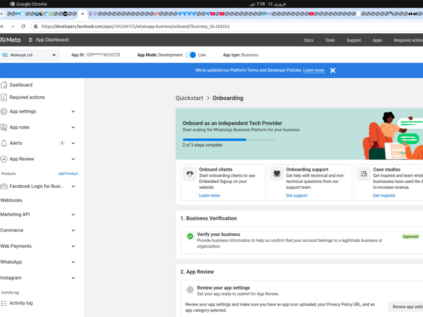Click the Facebook Login briefcase icon
423x317 pixels.
pos(4,186)
